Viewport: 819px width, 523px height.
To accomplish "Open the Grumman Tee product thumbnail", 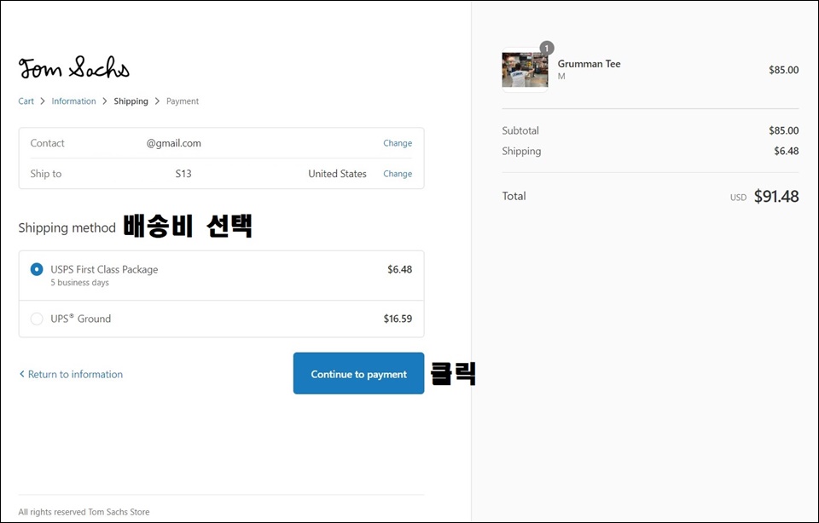I will 525,70.
